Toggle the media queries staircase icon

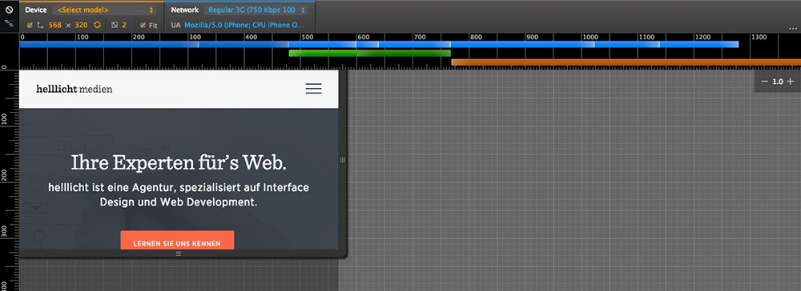click(x=9, y=23)
